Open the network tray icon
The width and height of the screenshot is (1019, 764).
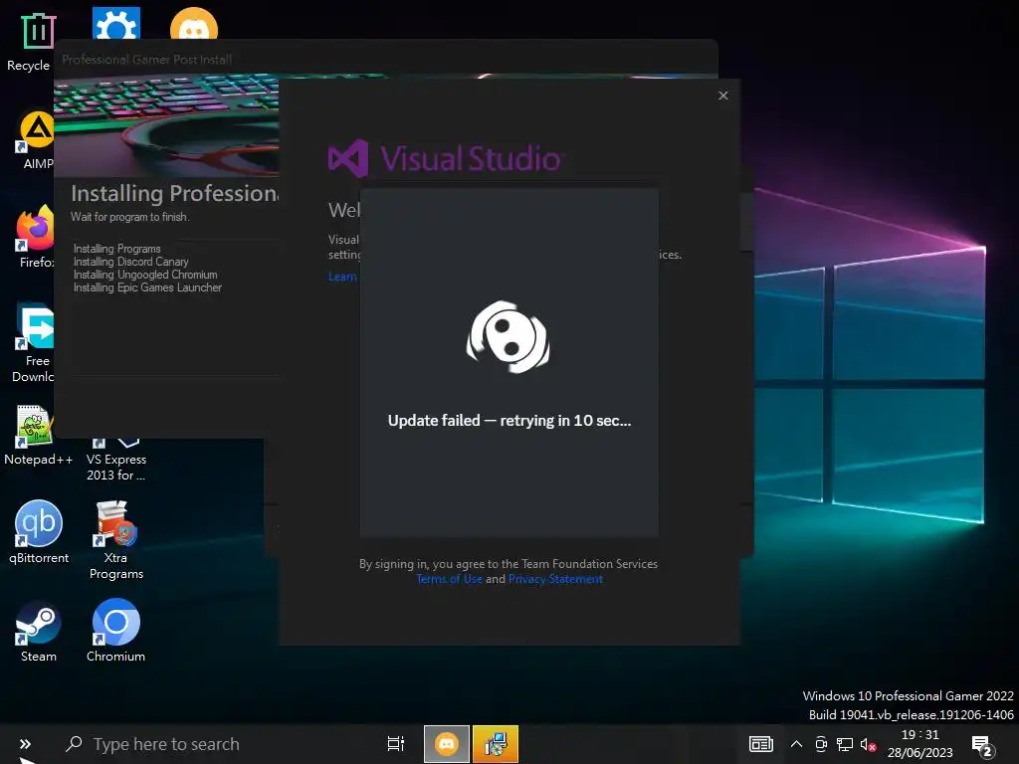click(x=844, y=744)
